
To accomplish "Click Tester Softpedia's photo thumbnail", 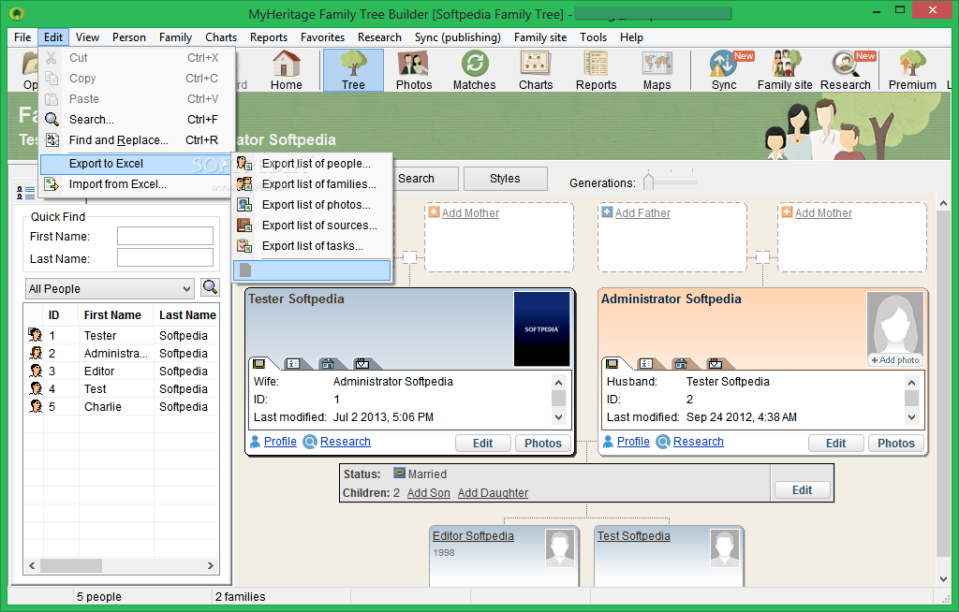I will coord(542,328).
